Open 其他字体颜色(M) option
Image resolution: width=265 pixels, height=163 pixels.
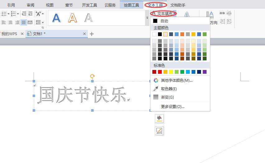coord(180,80)
